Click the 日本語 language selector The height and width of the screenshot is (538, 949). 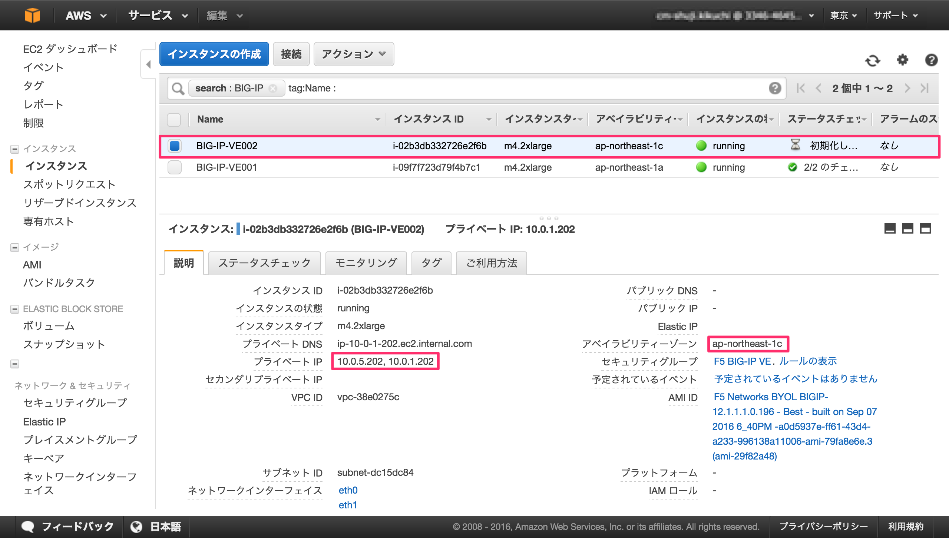(x=165, y=527)
